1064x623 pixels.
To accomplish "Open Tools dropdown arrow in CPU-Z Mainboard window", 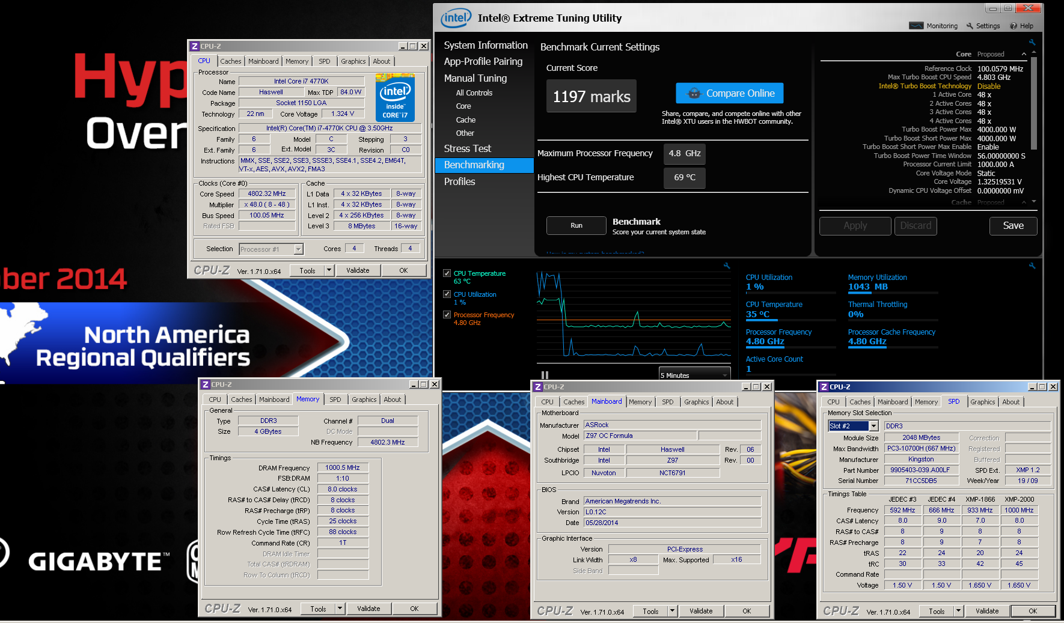I will 672,611.
